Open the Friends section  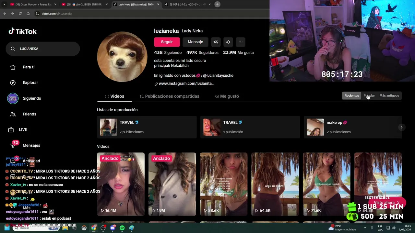[x=29, y=114]
